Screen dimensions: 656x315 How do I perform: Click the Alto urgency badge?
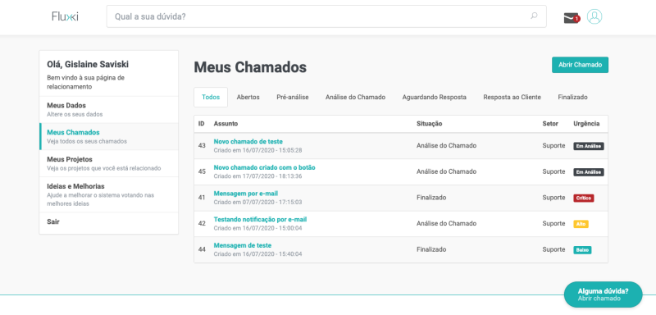tap(581, 224)
